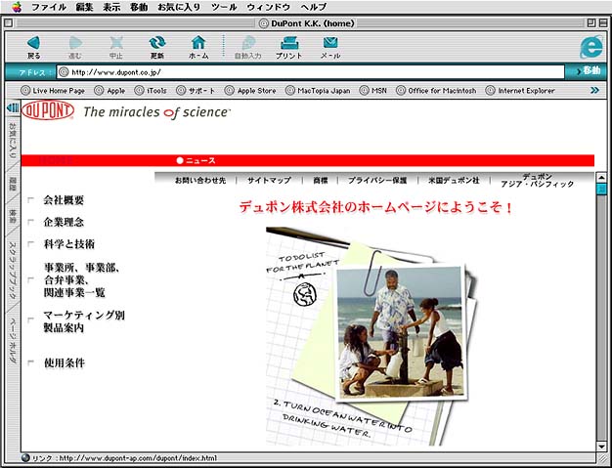Open the ヘルプ menu

tap(314, 7)
